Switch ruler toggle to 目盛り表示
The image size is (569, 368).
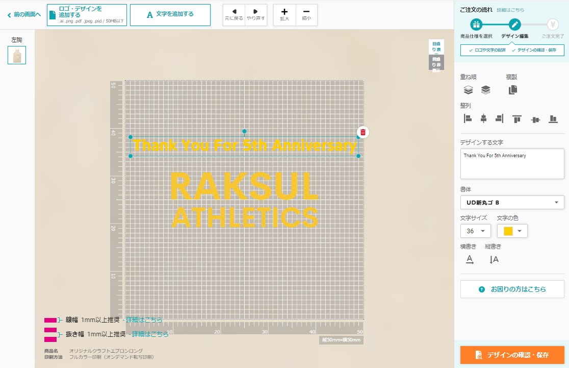(436, 47)
